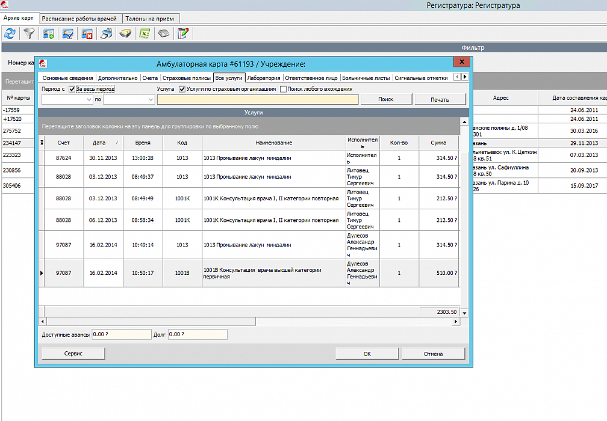The height and width of the screenshot is (421, 607).
Task: Enable 'Поиск любого вхождения' checkbox
Action: 283,89
